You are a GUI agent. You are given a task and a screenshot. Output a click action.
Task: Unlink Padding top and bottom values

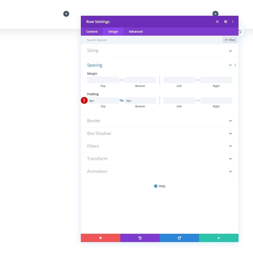122,100
